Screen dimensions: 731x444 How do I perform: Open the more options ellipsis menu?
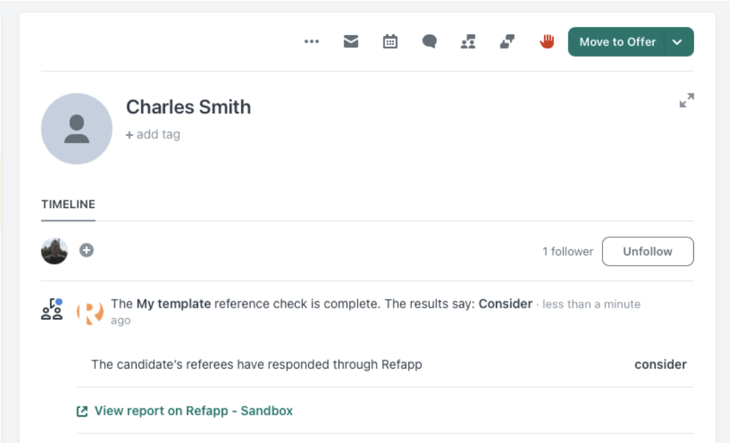(312, 41)
